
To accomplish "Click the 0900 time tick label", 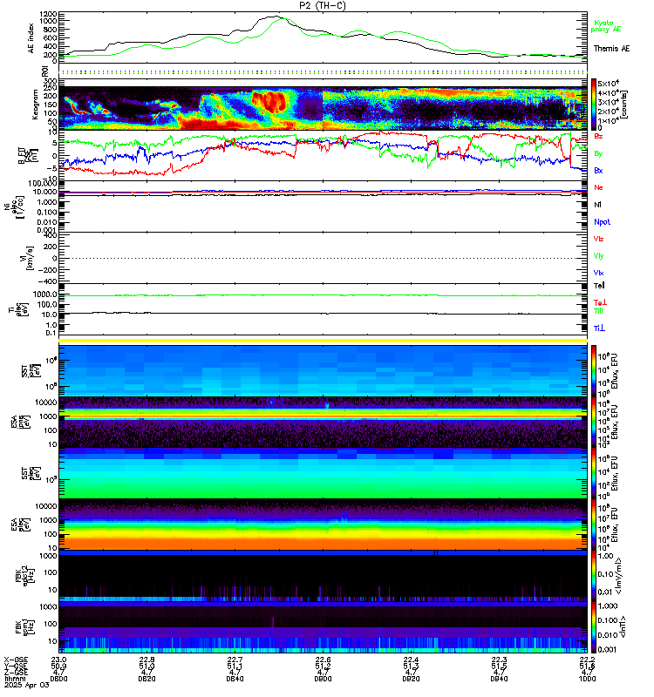I will coord(323,679).
